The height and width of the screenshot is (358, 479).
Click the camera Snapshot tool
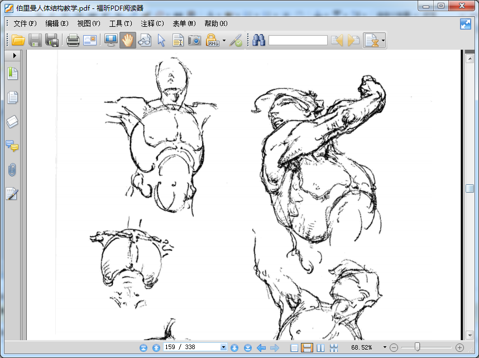pos(195,40)
